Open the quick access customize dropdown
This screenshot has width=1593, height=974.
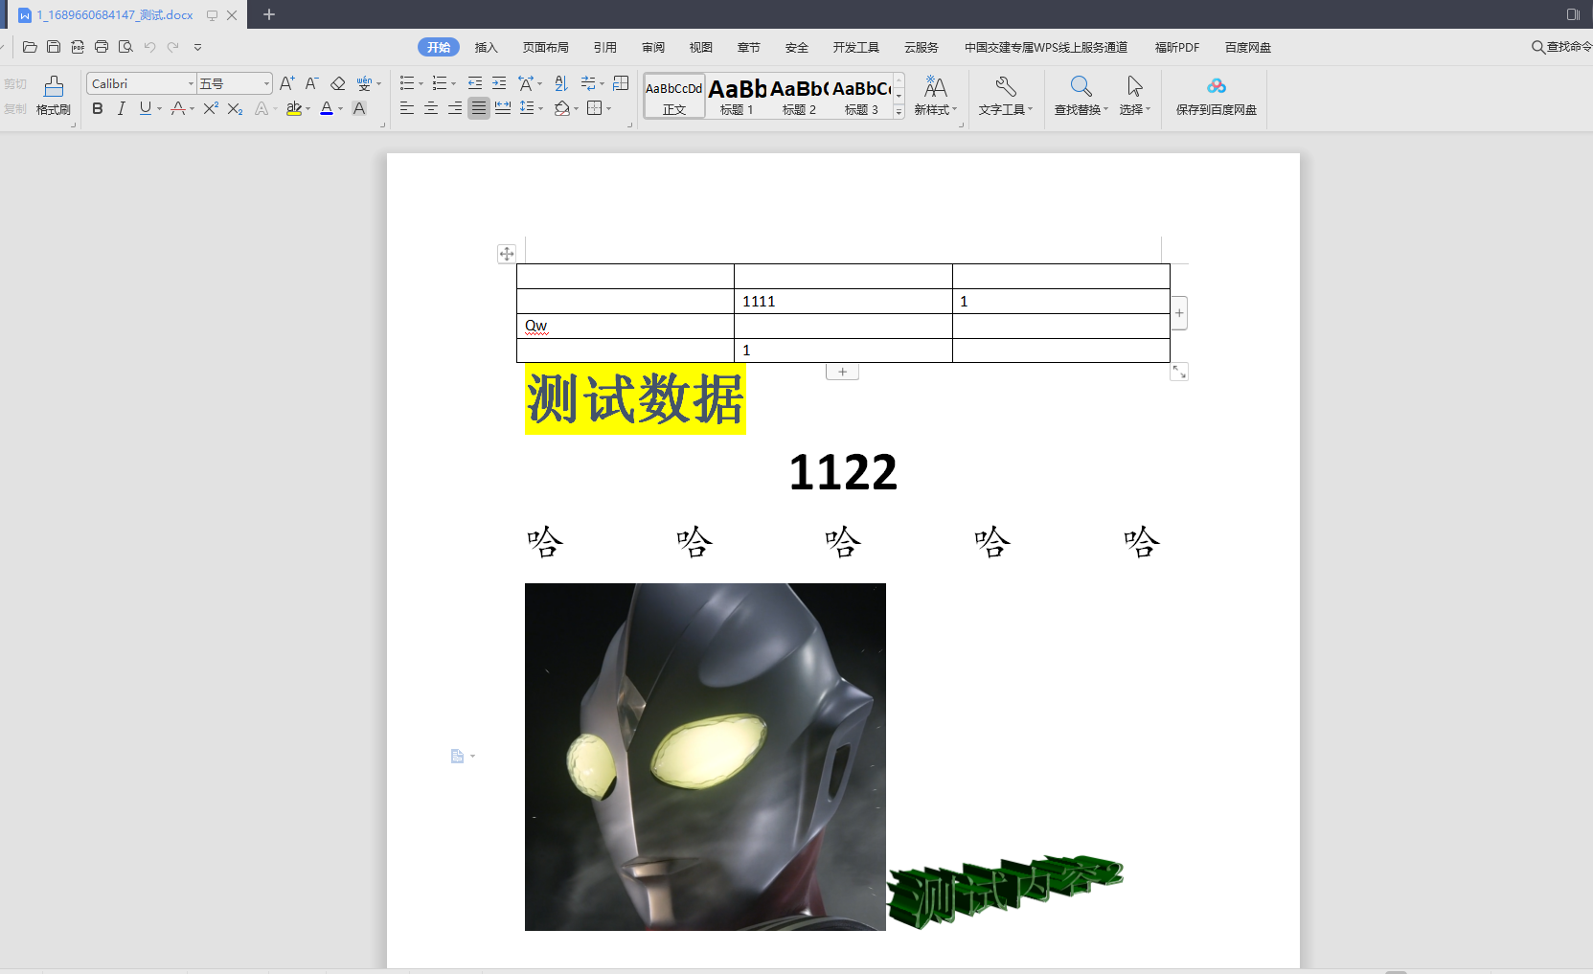(197, 47)
